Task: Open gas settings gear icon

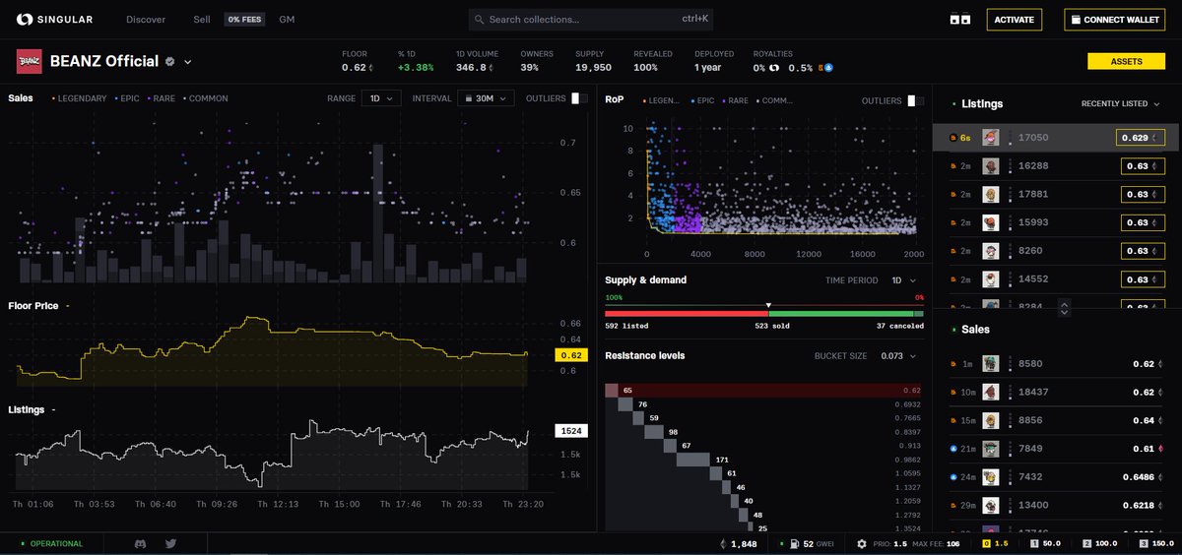Action: point(862,543)
